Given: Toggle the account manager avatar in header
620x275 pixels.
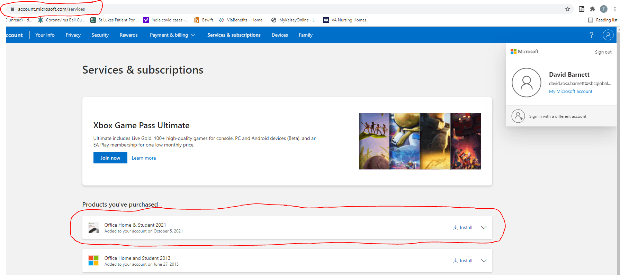Looking at the screenshot, I should click(608, 35).
